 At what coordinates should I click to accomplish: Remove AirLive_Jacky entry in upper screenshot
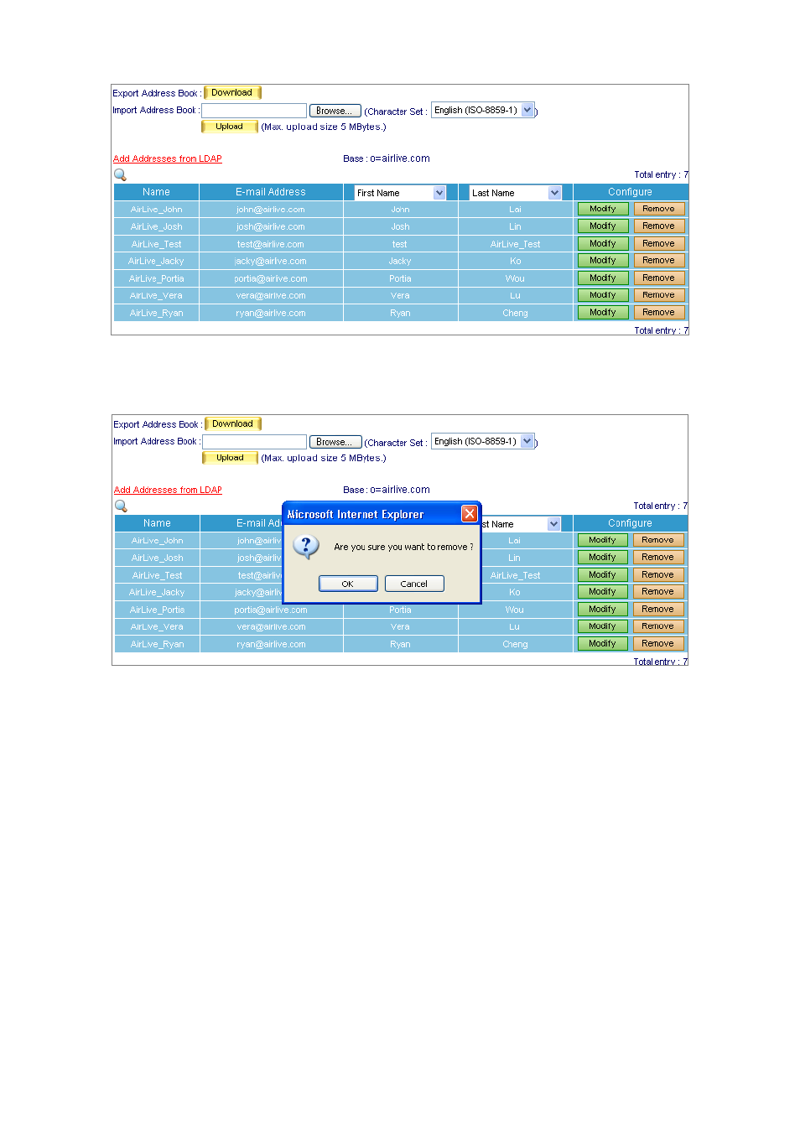tap(659, 261)
